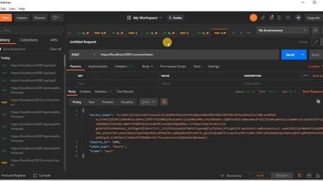Open the user avatar menu beside Upgrade
The width and height of the screenshot is (323, 181).
pos(298,18)
